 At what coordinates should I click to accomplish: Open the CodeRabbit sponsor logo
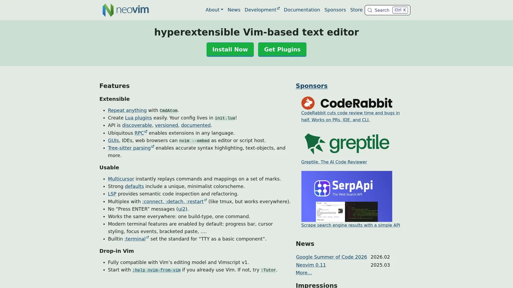click(x=347, y=103)
